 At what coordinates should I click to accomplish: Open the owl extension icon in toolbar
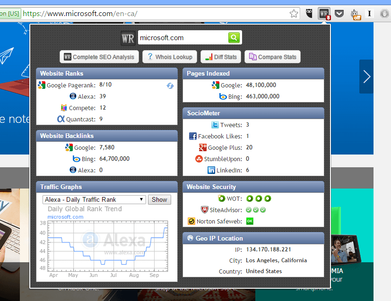tap(309, 13)
